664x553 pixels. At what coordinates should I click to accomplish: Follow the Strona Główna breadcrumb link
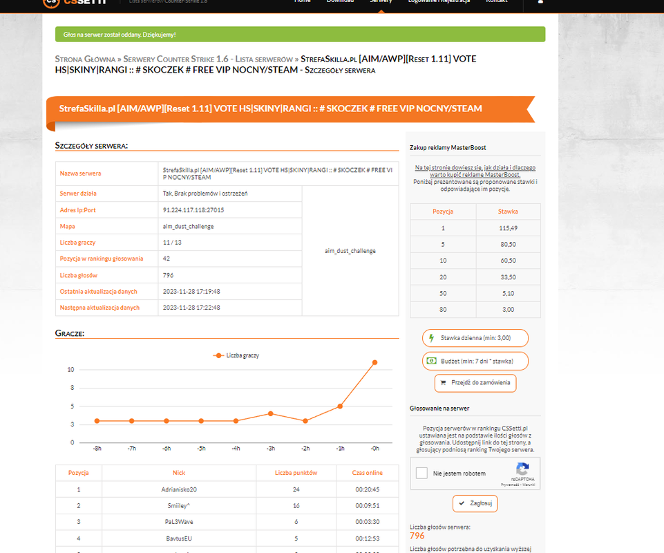click(85, 59)
